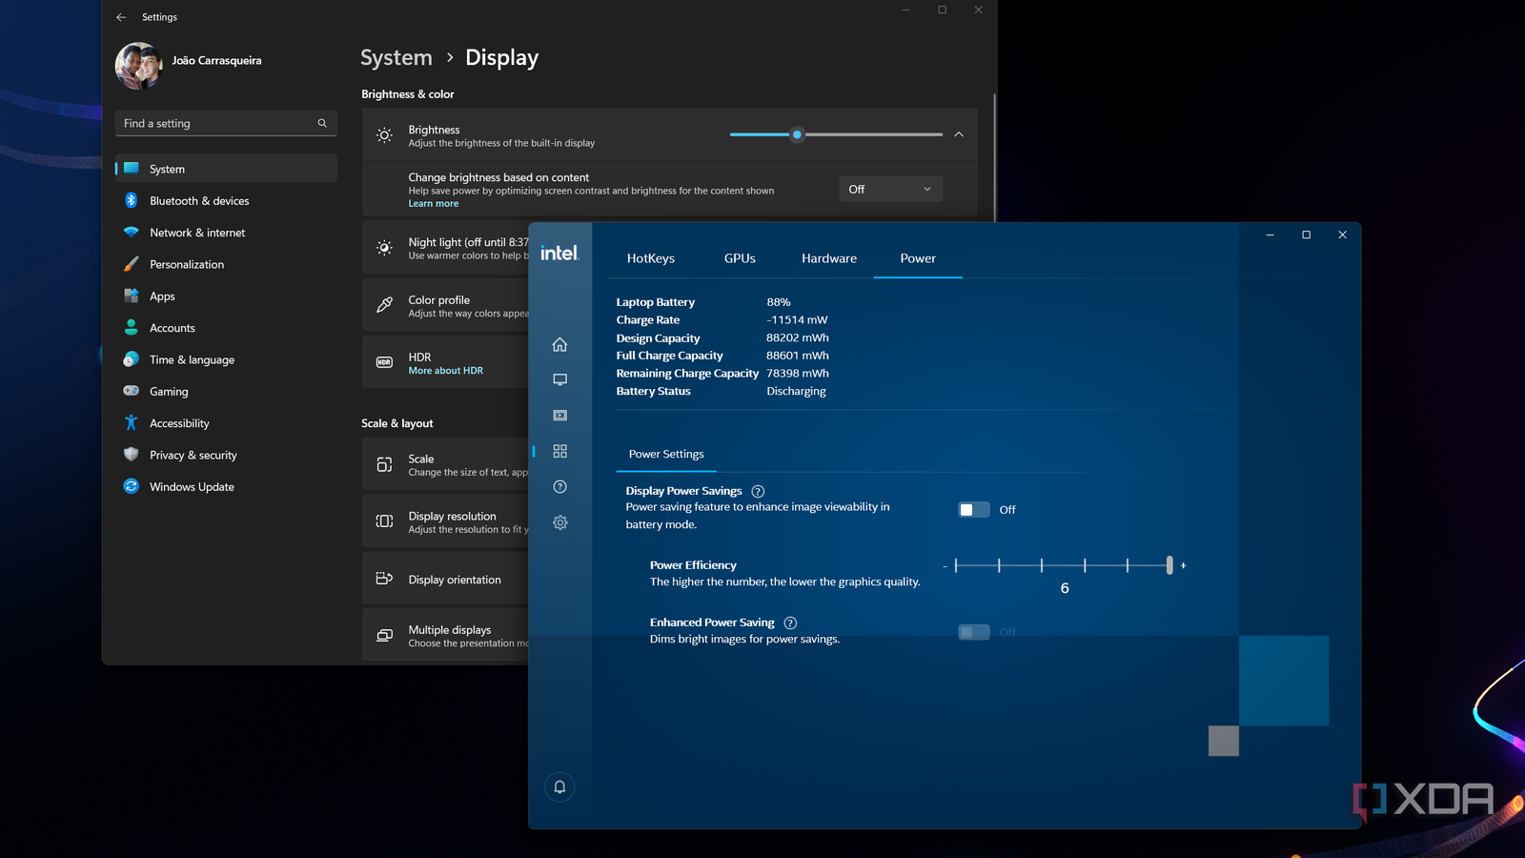Open the HotKeys tab
This screenshot has width=1525, height=858.
[650, 258]
